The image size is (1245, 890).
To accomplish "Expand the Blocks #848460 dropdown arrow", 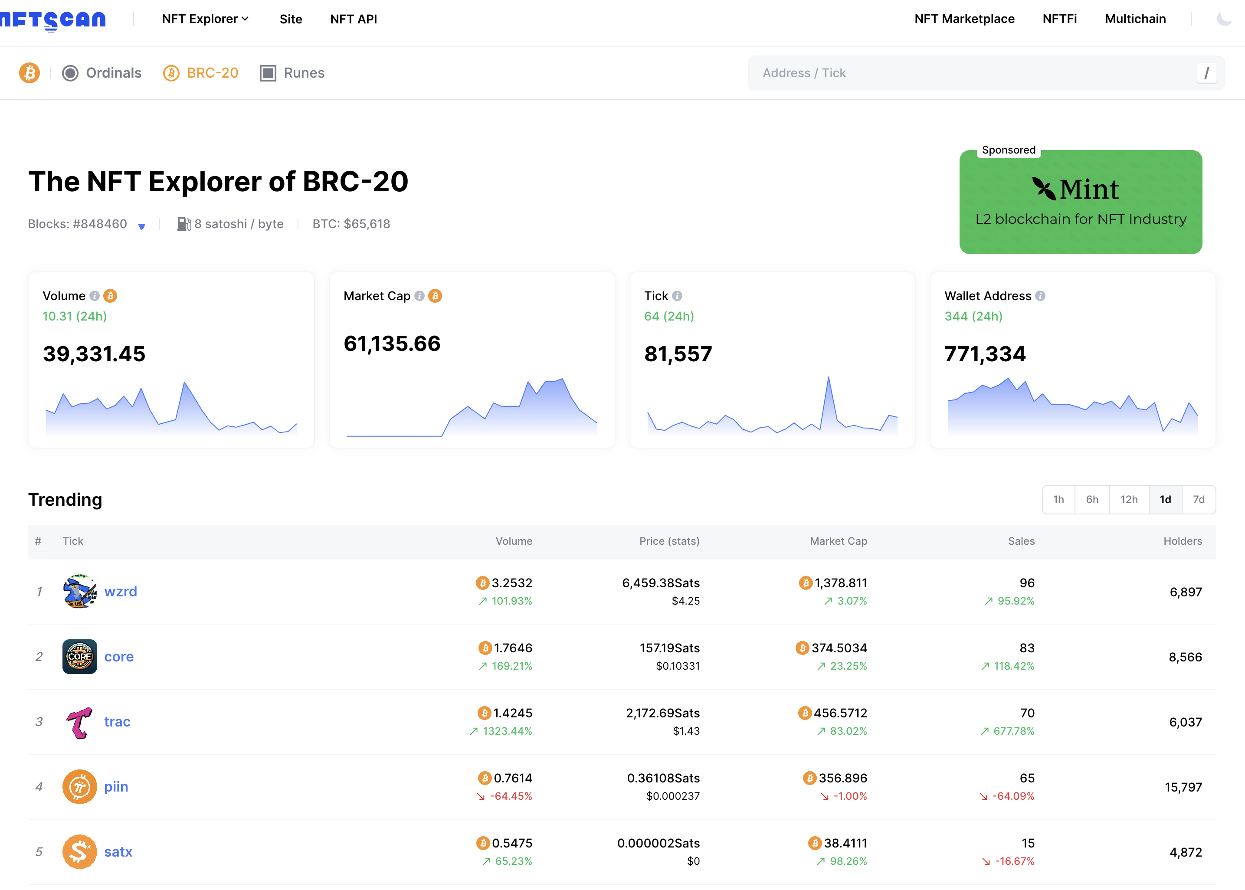I will click(141, 226).
